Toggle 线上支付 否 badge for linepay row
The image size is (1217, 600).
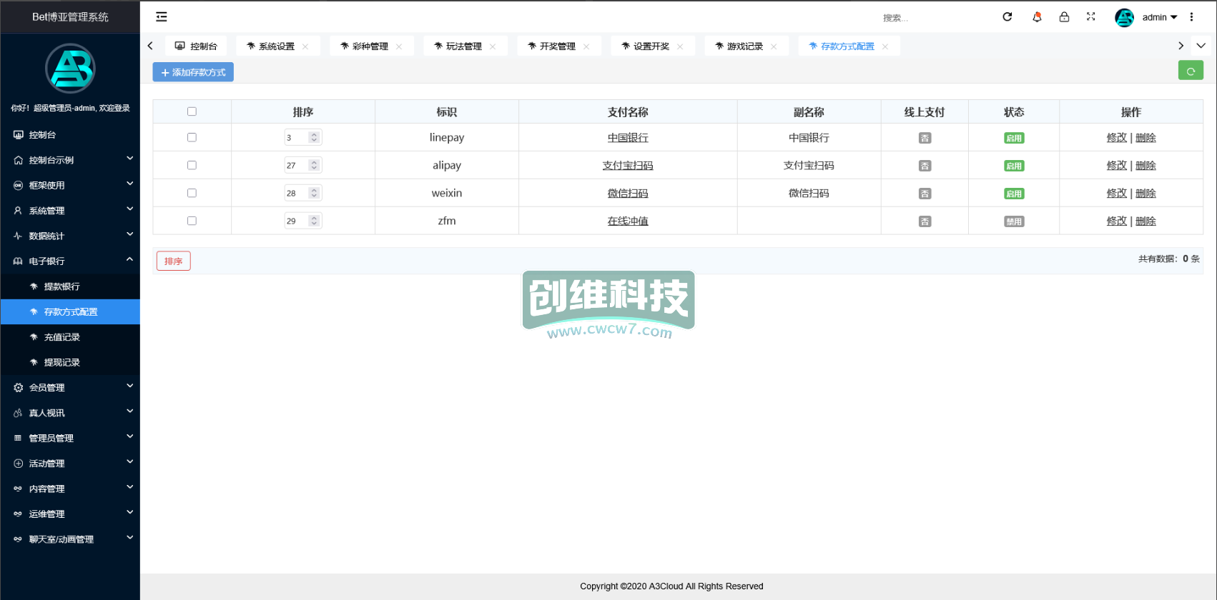(x=925, y=138)
